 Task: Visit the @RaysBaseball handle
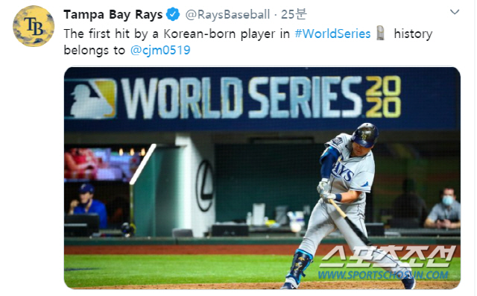227,14
